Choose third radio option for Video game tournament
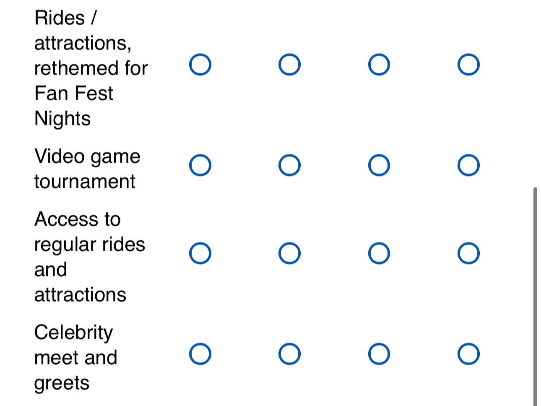 coord(379,165)
